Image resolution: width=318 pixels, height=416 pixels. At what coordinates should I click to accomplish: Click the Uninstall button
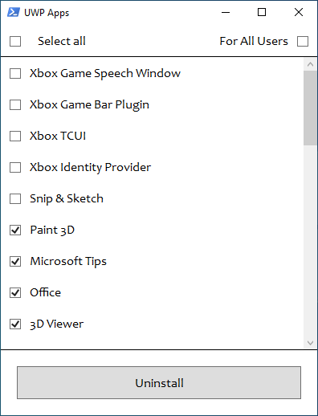(x=159, y=383)
